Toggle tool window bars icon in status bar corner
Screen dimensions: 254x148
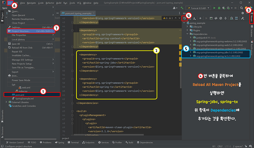[2, 146]
